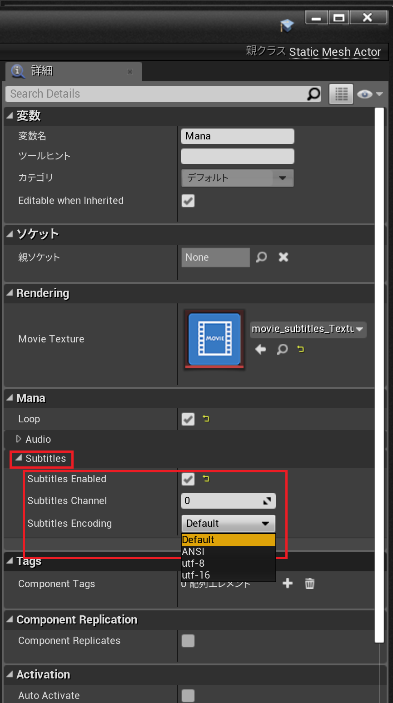Click the Movie Texture label
The image size is (393, 703).
(x=51, y=339)
